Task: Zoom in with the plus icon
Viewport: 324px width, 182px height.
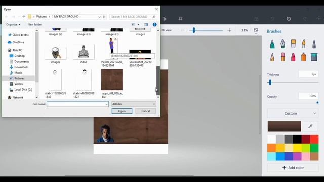Action: (229, 30)
